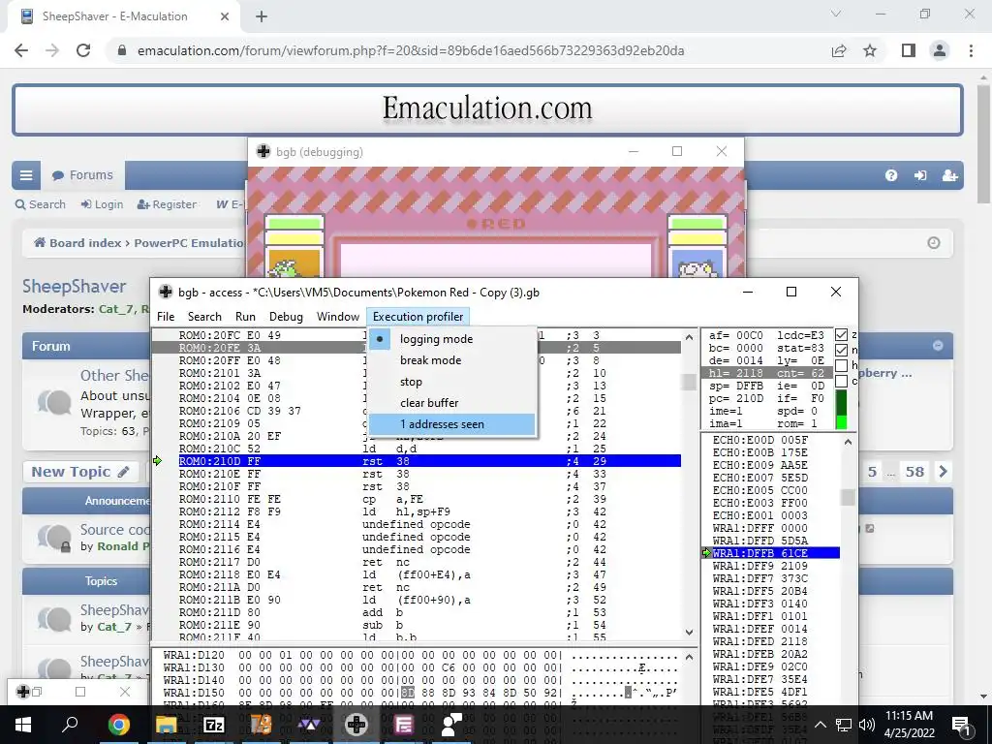
Task: Open the forum Login link
Action: (x=102, y=204)
